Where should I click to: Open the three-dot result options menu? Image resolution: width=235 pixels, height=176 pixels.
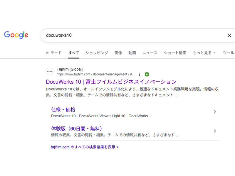coord(140,74)
